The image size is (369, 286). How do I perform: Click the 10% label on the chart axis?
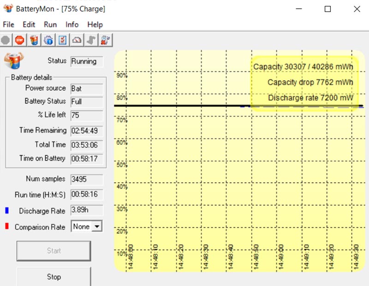[122, 254]
